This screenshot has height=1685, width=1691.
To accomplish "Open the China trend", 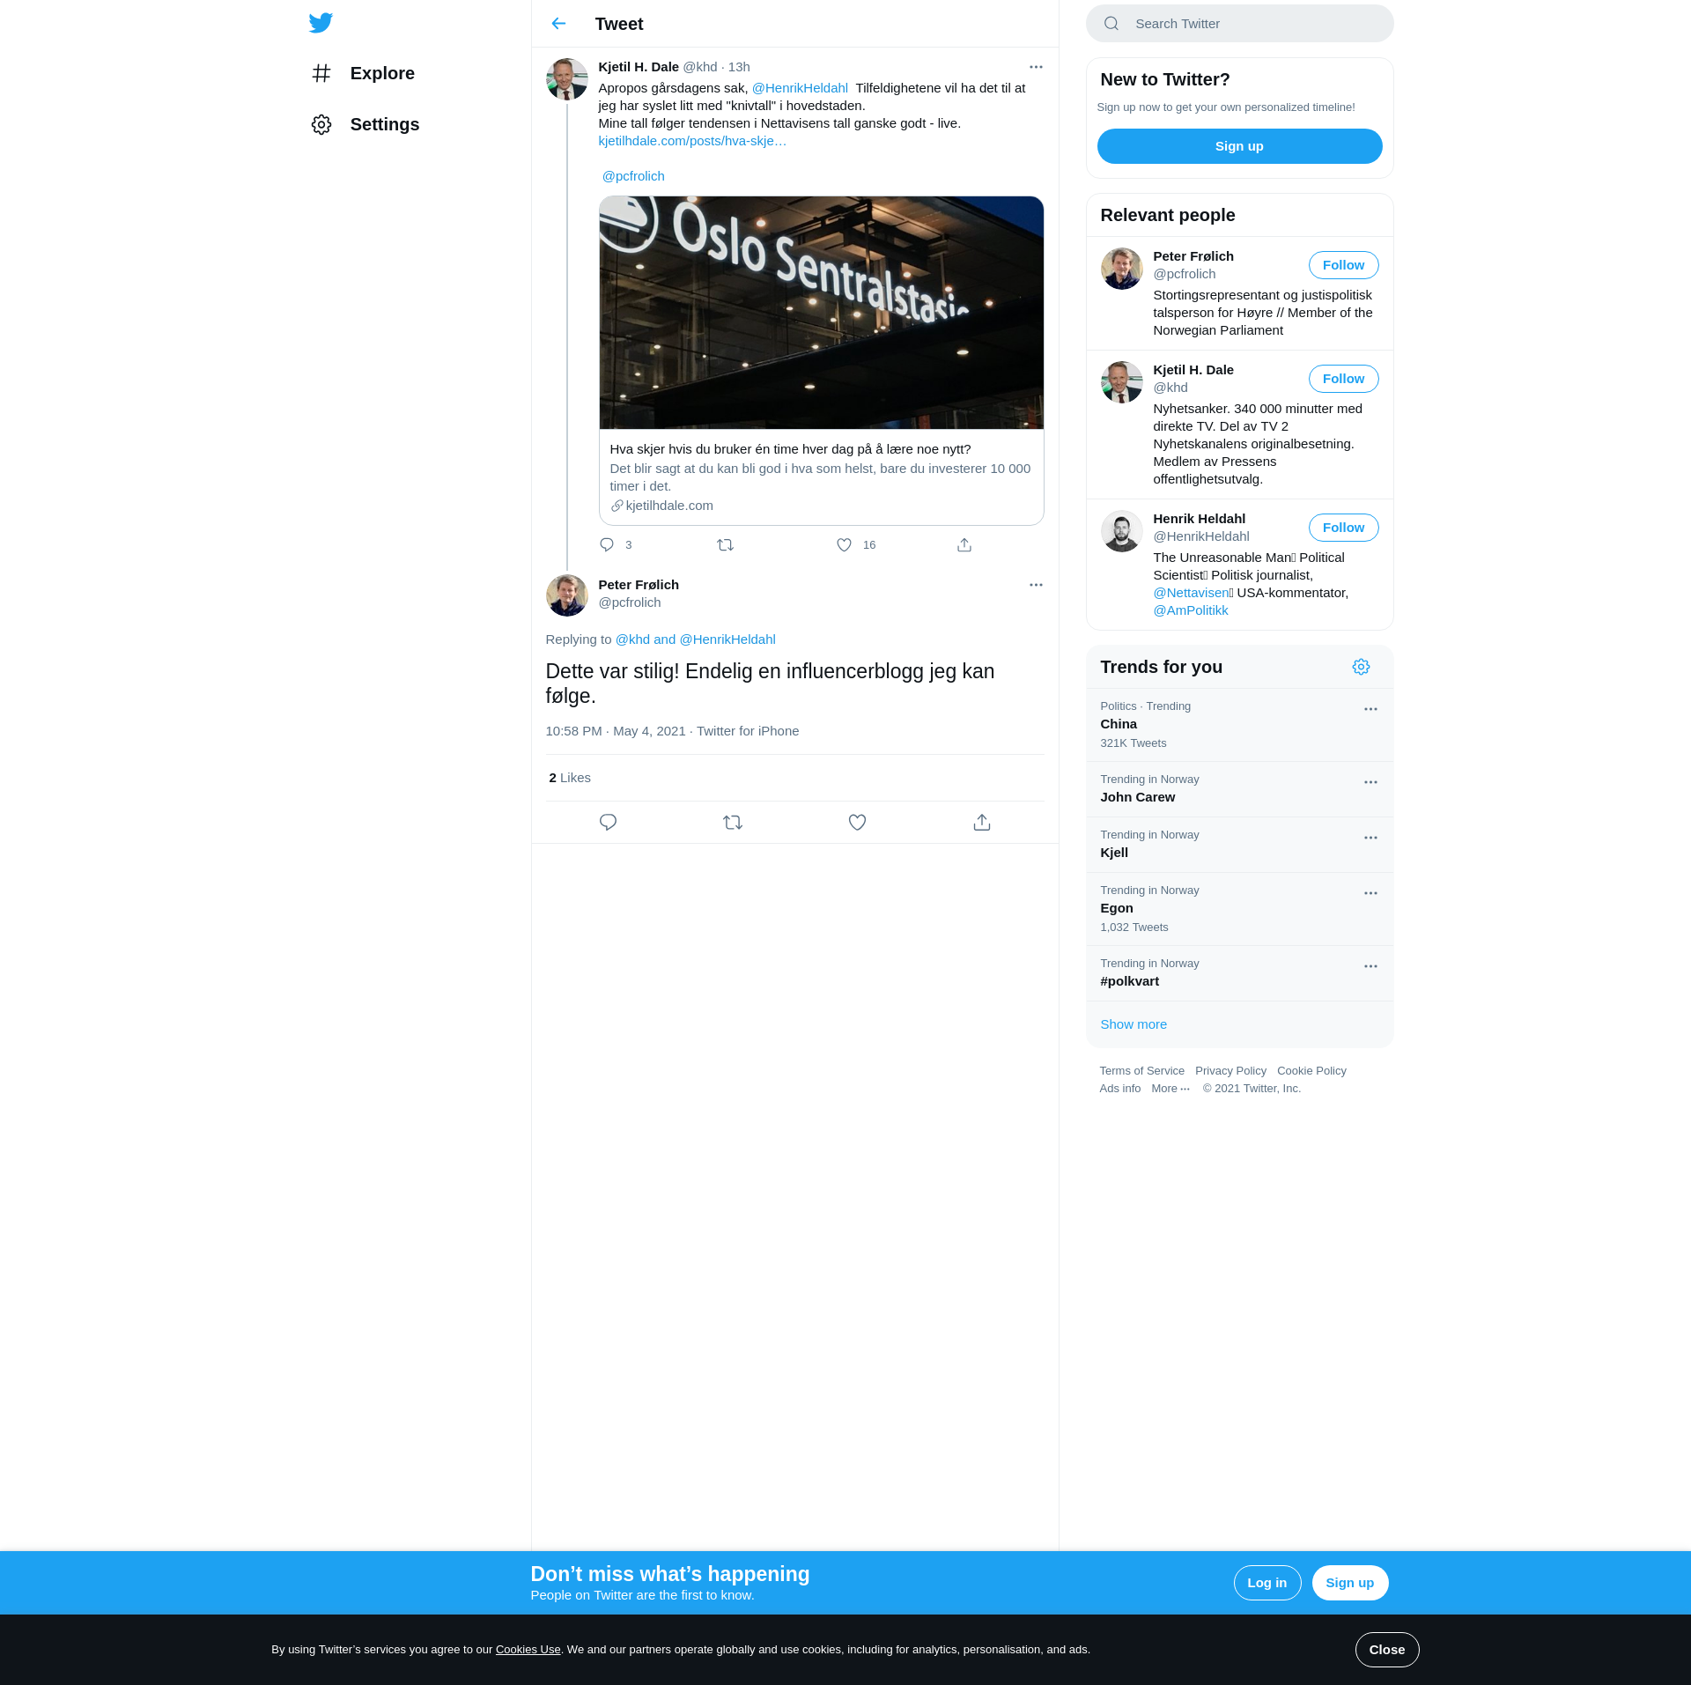I will pyautogui.click(x=1239, y=725).
